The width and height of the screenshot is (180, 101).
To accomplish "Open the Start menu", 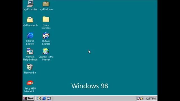I will [28, 98].
